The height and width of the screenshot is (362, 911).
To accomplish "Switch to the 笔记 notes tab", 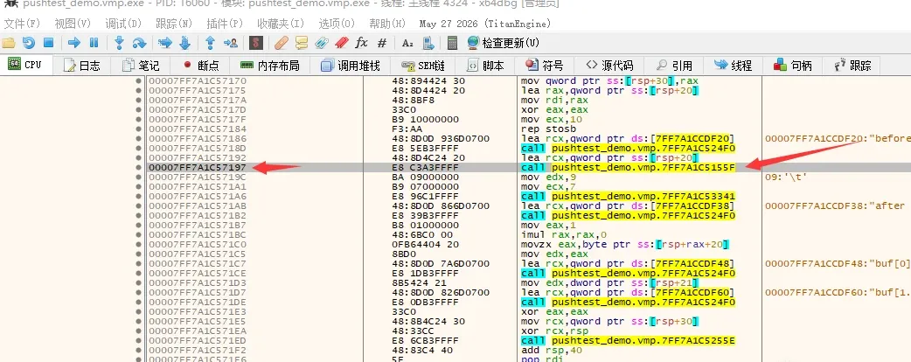I will (140, 66).
